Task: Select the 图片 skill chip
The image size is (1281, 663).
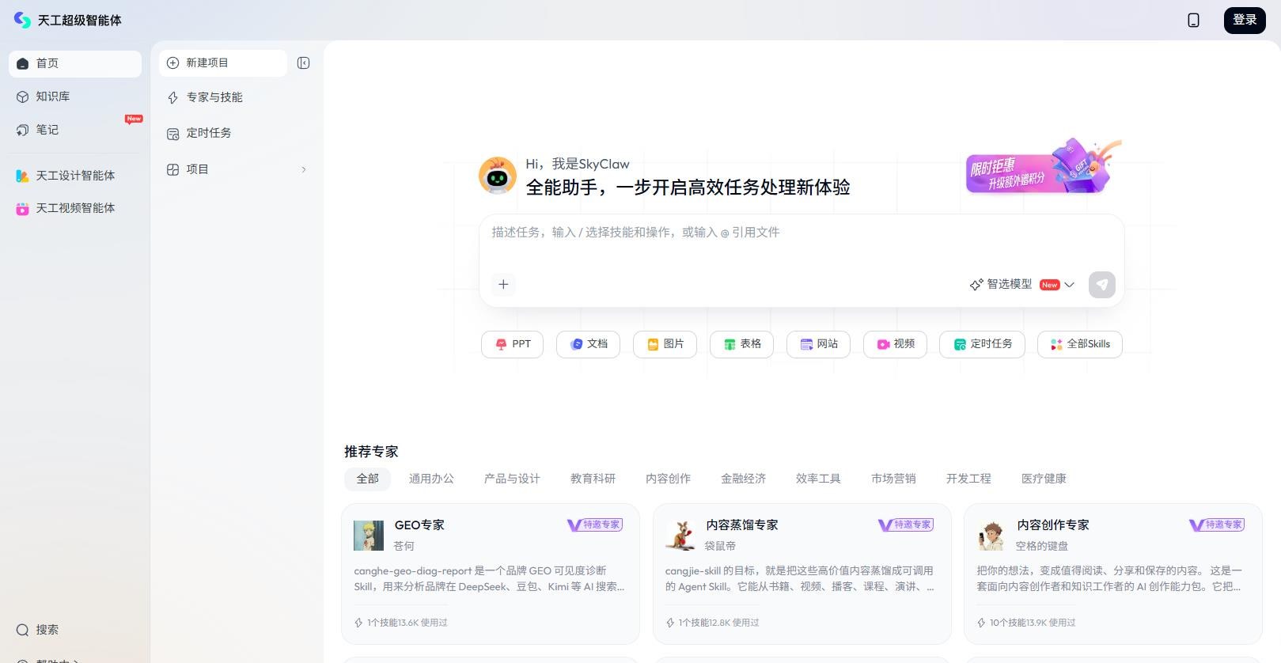Action: coord(665,344)
